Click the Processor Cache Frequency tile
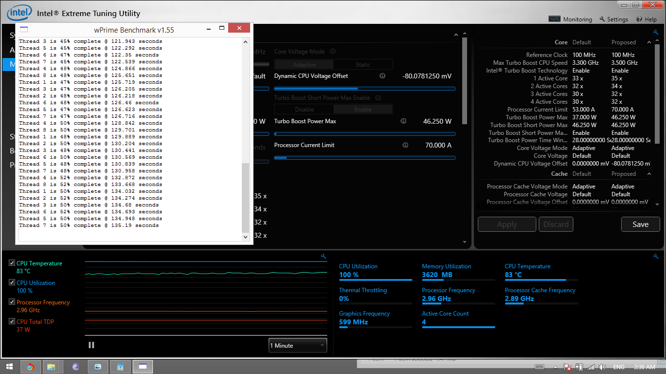Image resolution: width=666 pixels, height=374 pixels. tap(541, 295)
